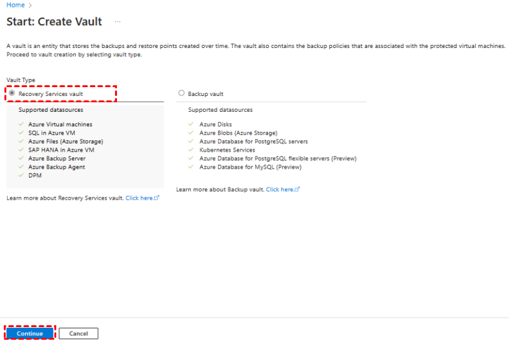Viewport: 512px width, 341px height.
Task: Open Backup vault Click here link
Action: [x=282, y=189]
